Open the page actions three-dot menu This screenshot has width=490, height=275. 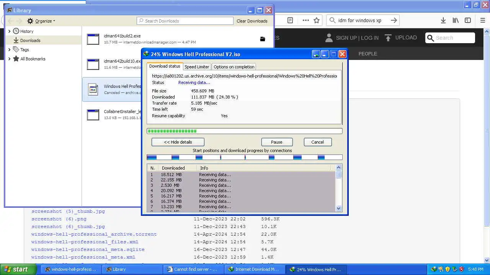click(x=305, y=20)
